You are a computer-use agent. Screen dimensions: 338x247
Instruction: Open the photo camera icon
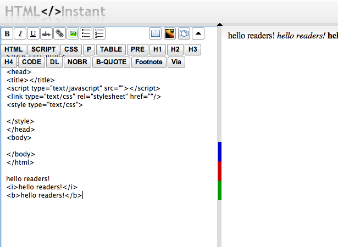pos(184,33)
